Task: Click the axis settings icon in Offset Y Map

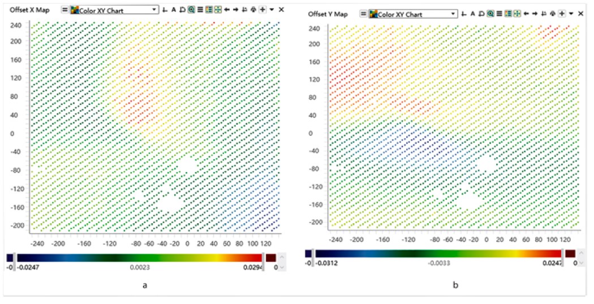Action: [x=463, y=14]
